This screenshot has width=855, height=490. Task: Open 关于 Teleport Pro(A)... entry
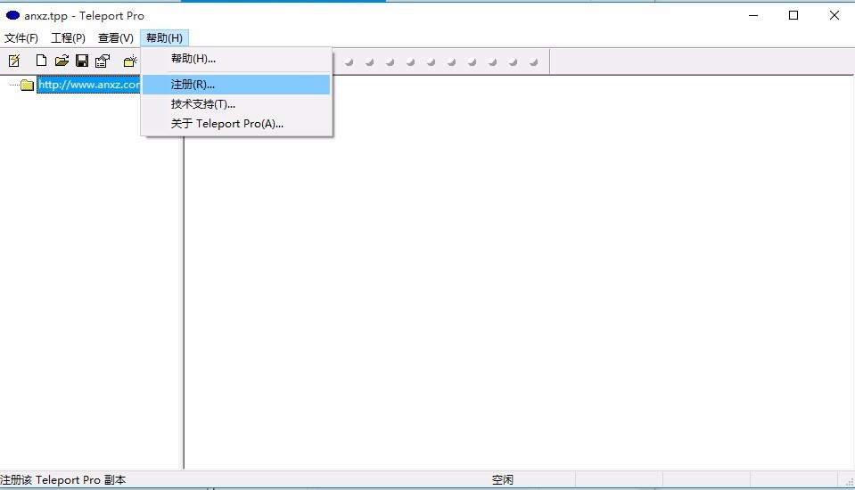pos(236,124)
